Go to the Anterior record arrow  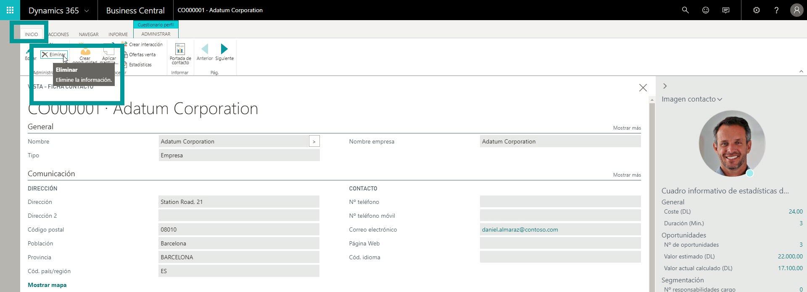pyautogui.click(x=205, y=52)
